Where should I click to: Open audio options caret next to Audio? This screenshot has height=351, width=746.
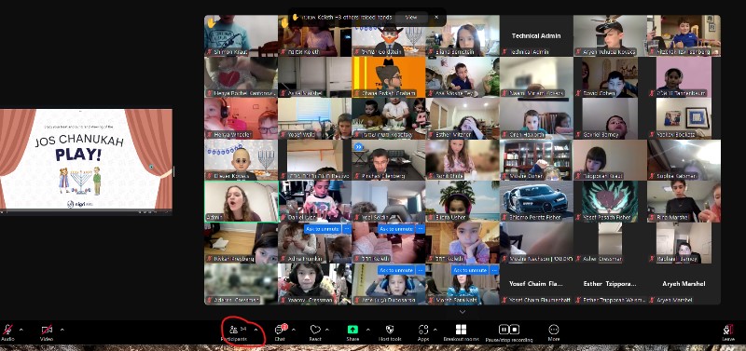point(21,330)
